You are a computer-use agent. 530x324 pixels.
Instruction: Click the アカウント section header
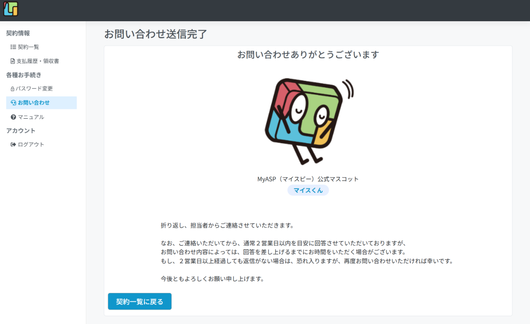[21, 131]
